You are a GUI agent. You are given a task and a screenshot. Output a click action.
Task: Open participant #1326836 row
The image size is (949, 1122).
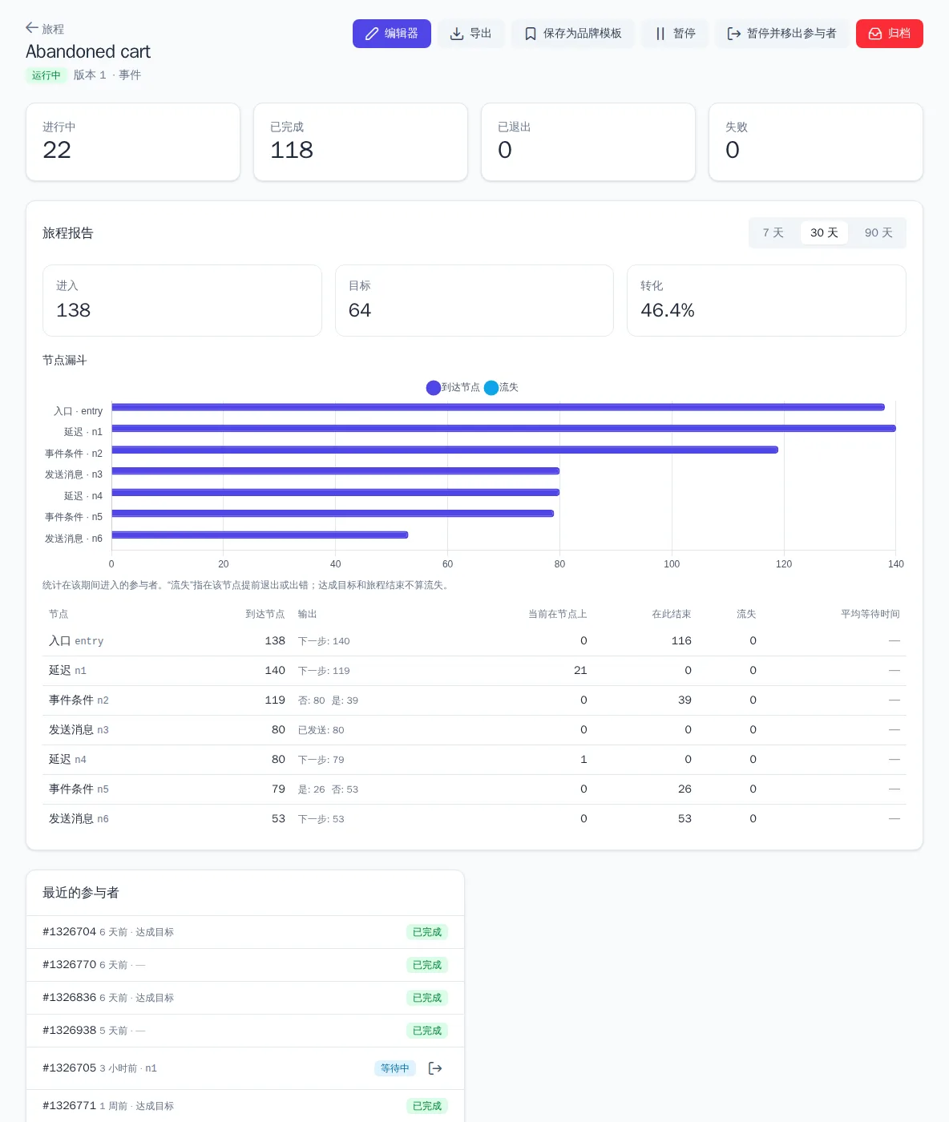245,998
